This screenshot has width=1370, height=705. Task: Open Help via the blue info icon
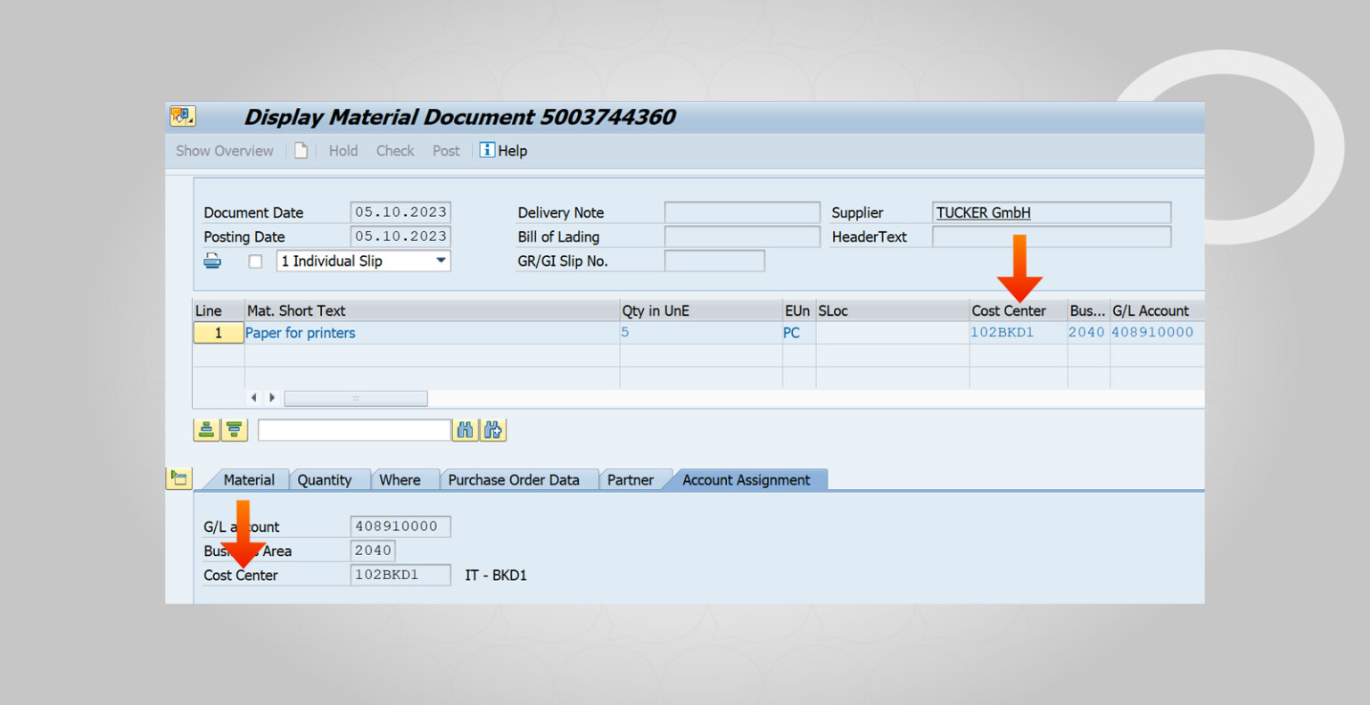(487, 150)
